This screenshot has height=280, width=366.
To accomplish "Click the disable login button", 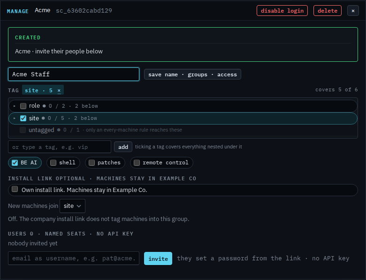I will [x=282, y=11].
